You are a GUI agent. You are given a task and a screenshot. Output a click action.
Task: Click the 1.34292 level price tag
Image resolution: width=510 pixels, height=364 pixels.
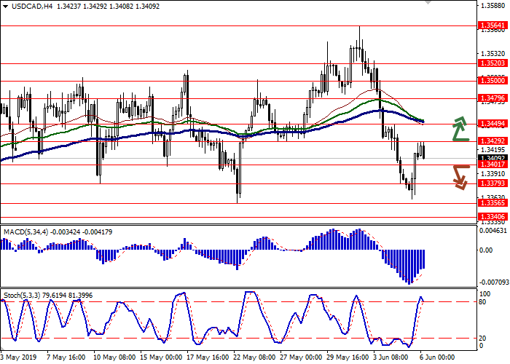pyautogui.click(x=493, y=141)
